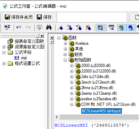This screenshot has width=139, height=129.
Task: Expand the Repository Custom Functions (资源库自定义函数) node
Action: click(4, 47)
